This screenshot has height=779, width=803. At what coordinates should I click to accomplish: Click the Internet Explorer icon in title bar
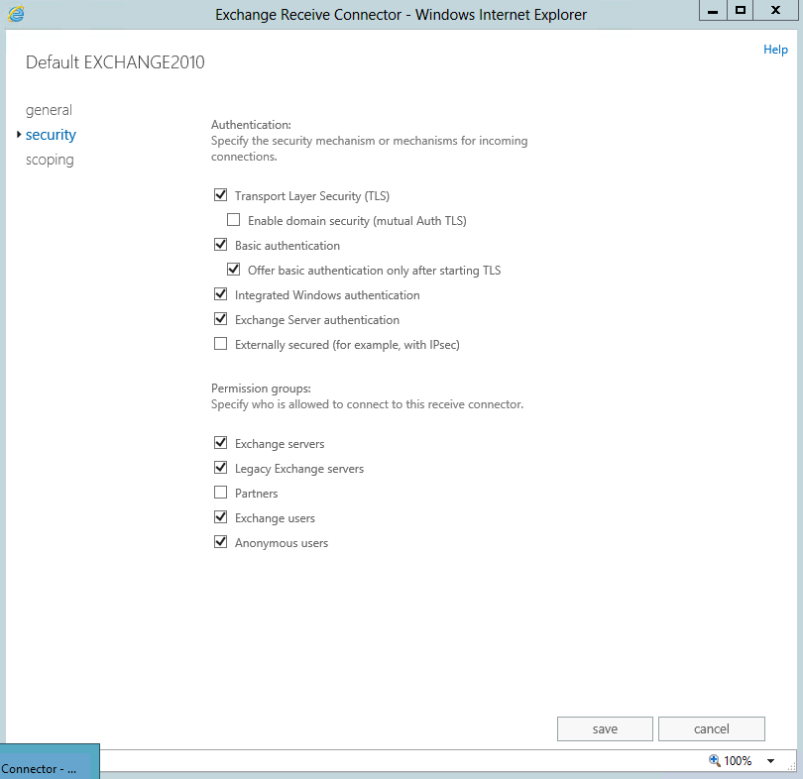(17, 14)
